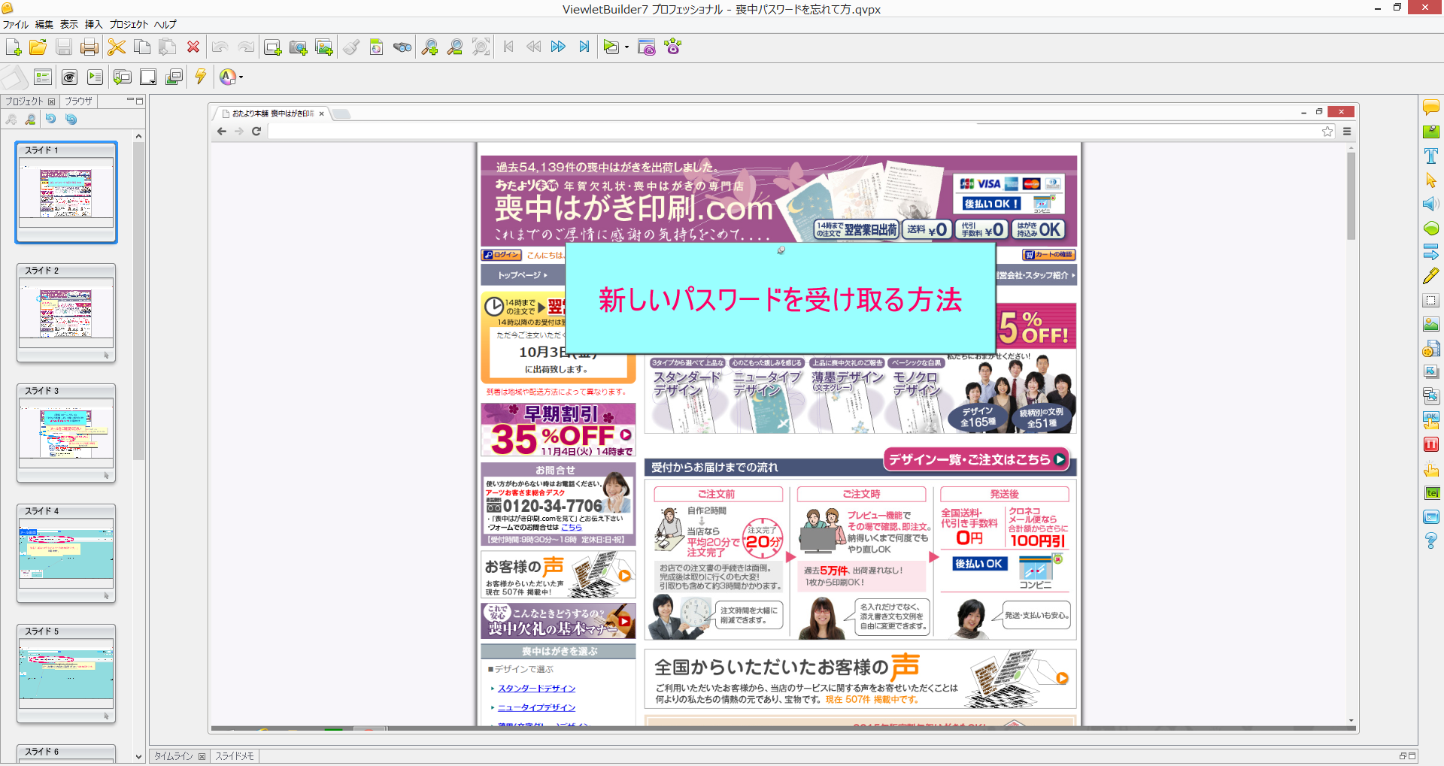The height and width of the screenshot is (766, 1444).
Task: Open the スライドメモ tab
Action: click(235, 756)
